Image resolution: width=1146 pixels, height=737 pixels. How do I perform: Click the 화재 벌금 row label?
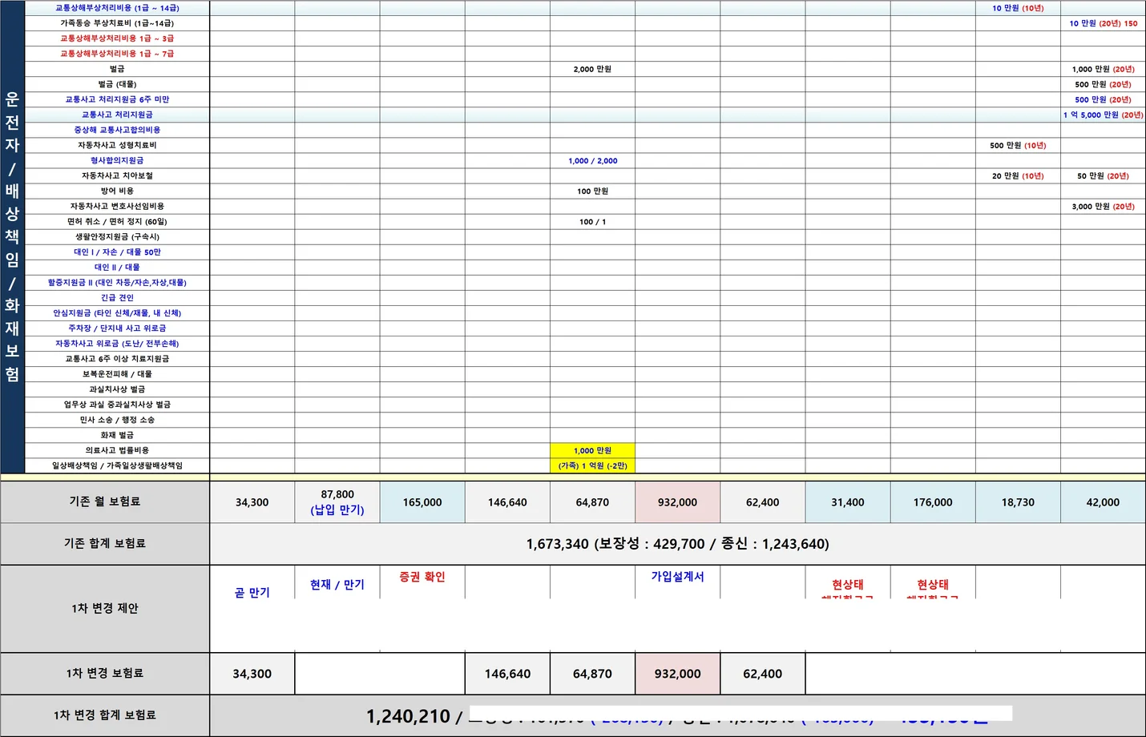[117, 434]
